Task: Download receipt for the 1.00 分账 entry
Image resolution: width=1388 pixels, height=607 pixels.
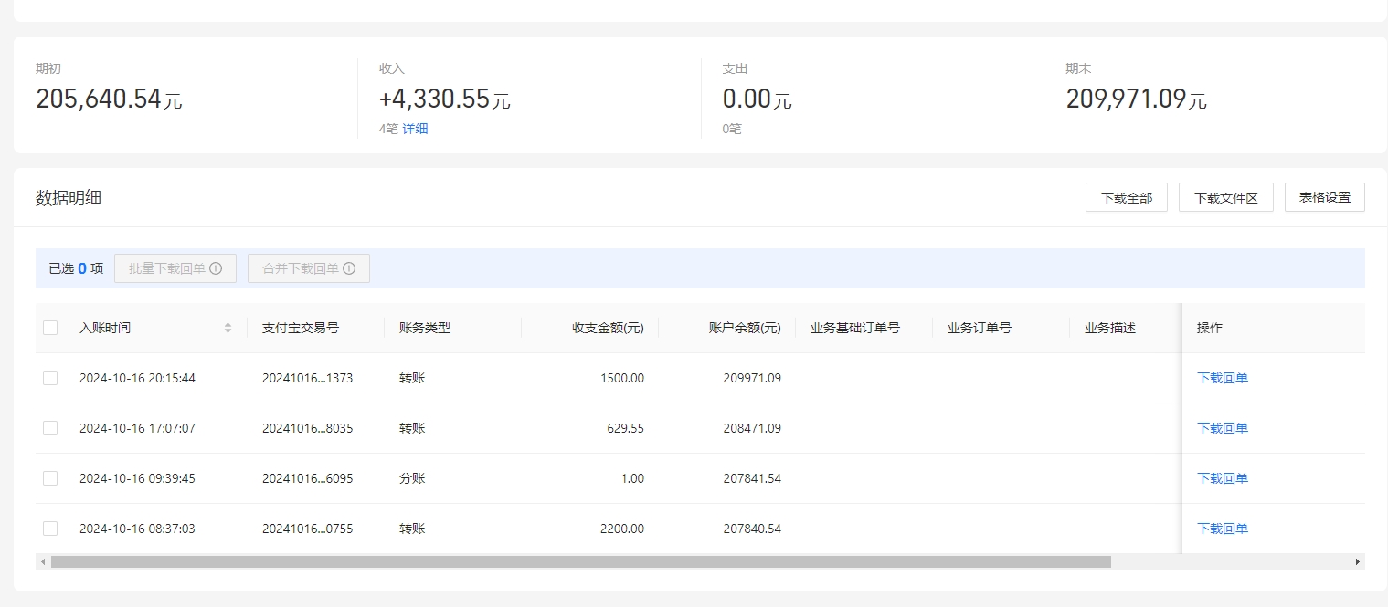Action: pos(1223,477)
